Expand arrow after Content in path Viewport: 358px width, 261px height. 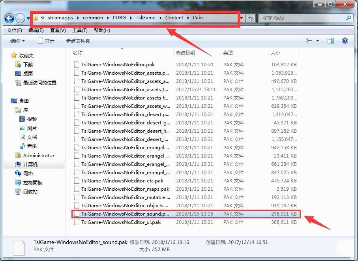pos(188,18)
